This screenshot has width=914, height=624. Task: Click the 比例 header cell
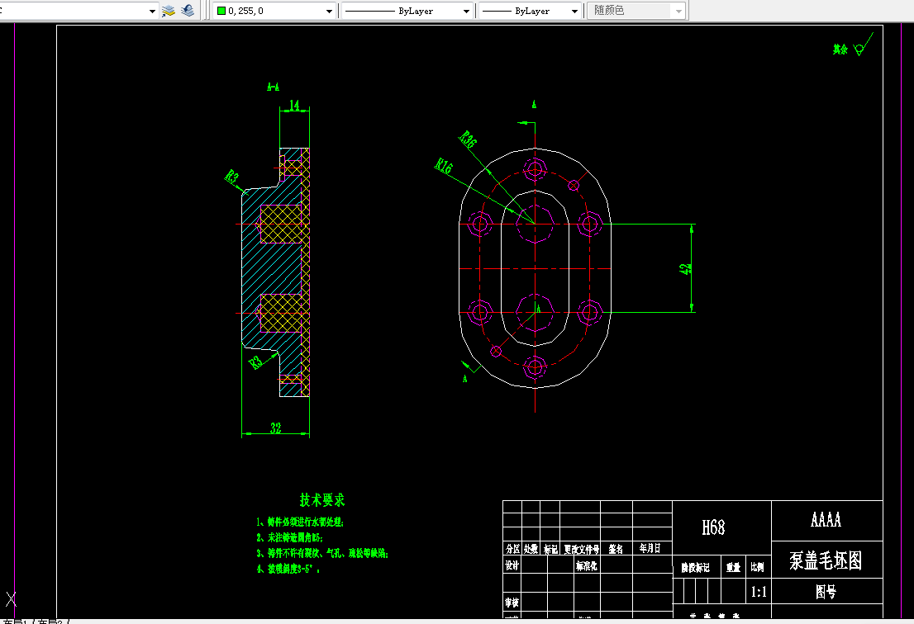757,567
